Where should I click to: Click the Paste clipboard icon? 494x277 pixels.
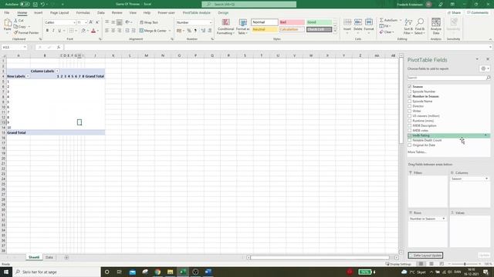(8, 23)
